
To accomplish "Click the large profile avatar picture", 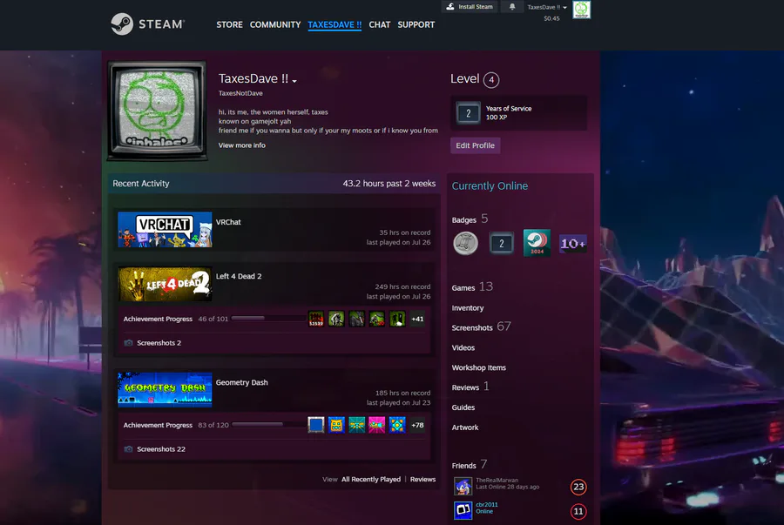I will pyautogui.click(x=157, y=111).
